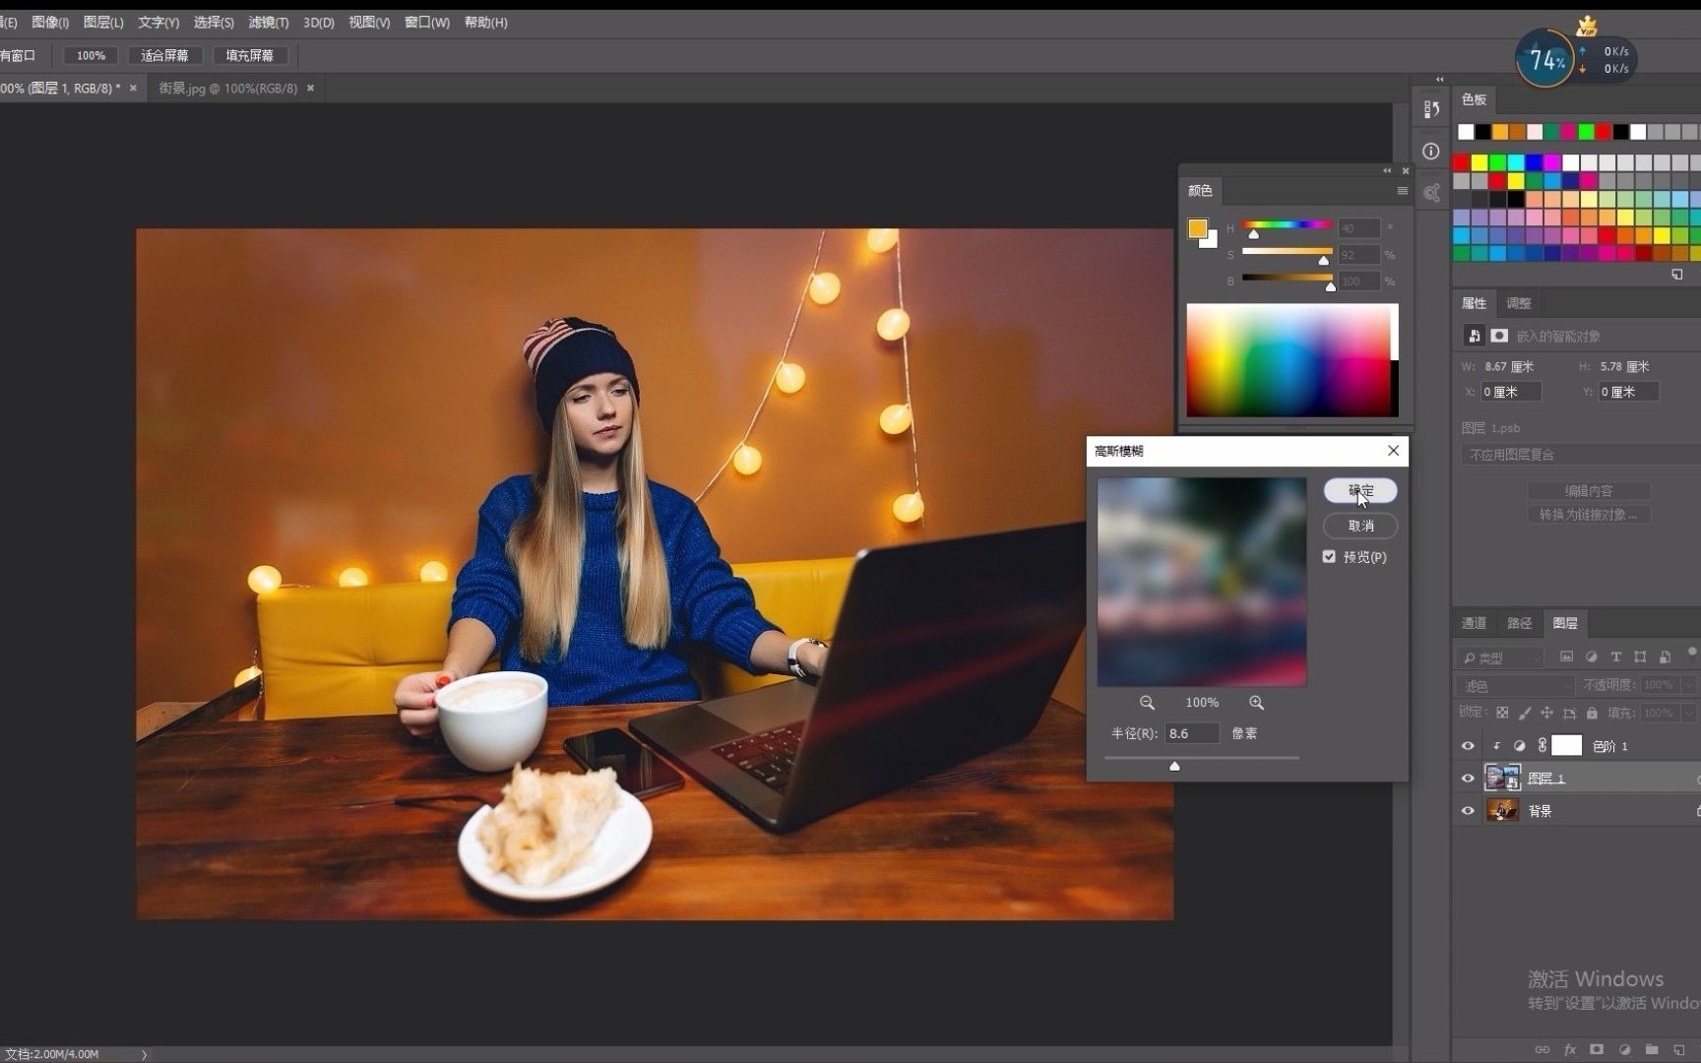
Task: Add layer style fx icon
Action: [x=1570, y=1049]
